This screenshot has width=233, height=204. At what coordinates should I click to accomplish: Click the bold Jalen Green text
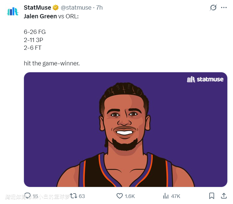point(40,16)
